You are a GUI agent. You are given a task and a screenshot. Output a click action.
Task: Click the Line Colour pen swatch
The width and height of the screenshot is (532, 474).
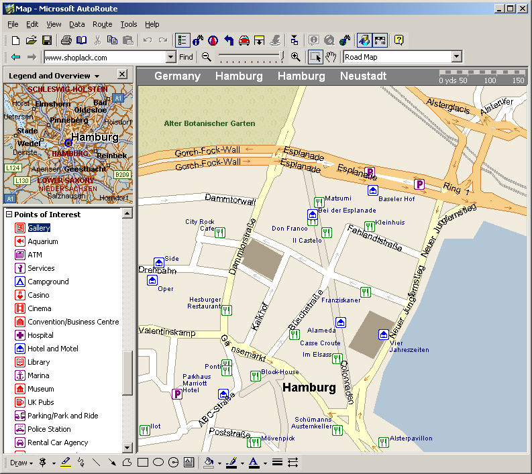pos(232,463)
